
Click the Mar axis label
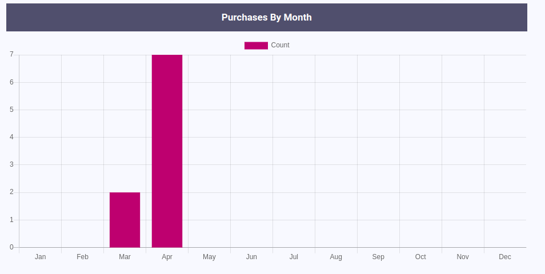(125, 257)
